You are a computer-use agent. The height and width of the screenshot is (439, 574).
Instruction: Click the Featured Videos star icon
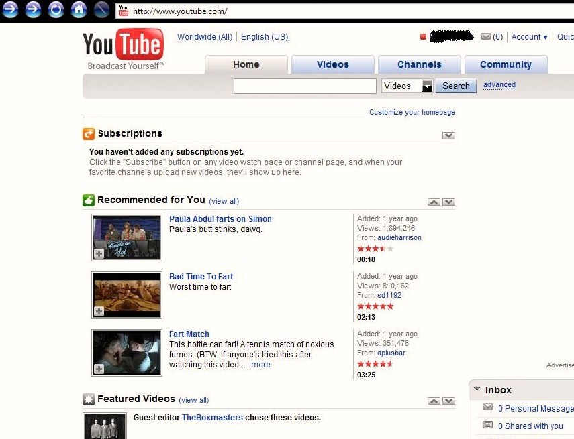88,399
